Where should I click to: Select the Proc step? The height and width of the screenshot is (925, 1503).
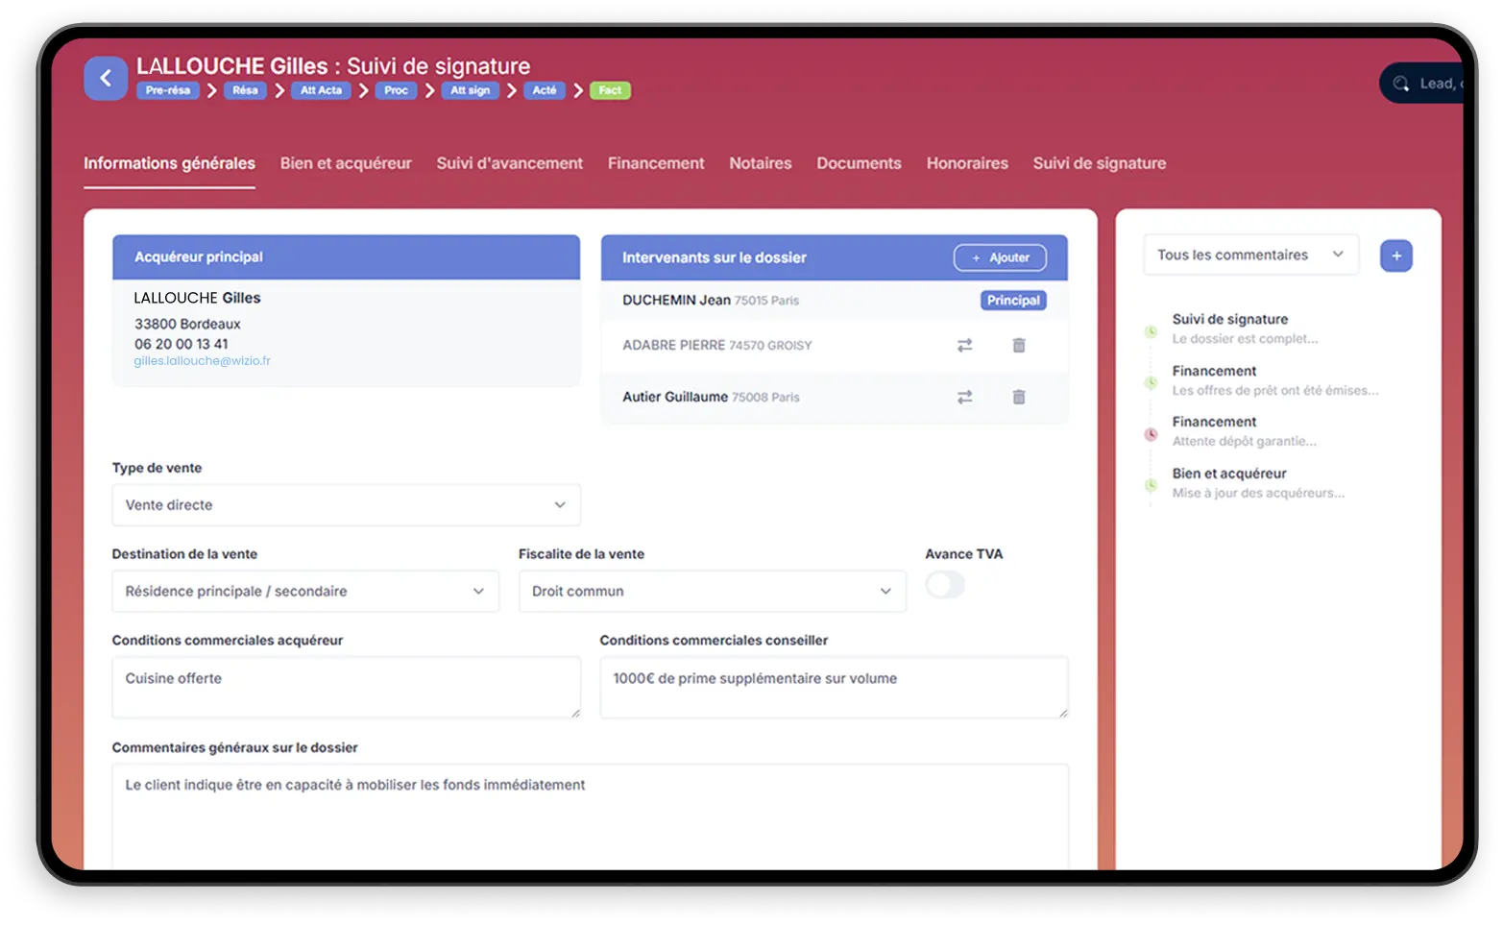[396, 90]
